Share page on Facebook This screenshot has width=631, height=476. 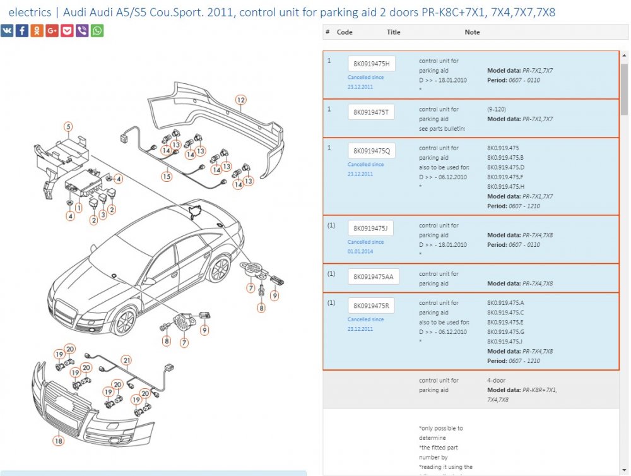[x=21, y=30]
